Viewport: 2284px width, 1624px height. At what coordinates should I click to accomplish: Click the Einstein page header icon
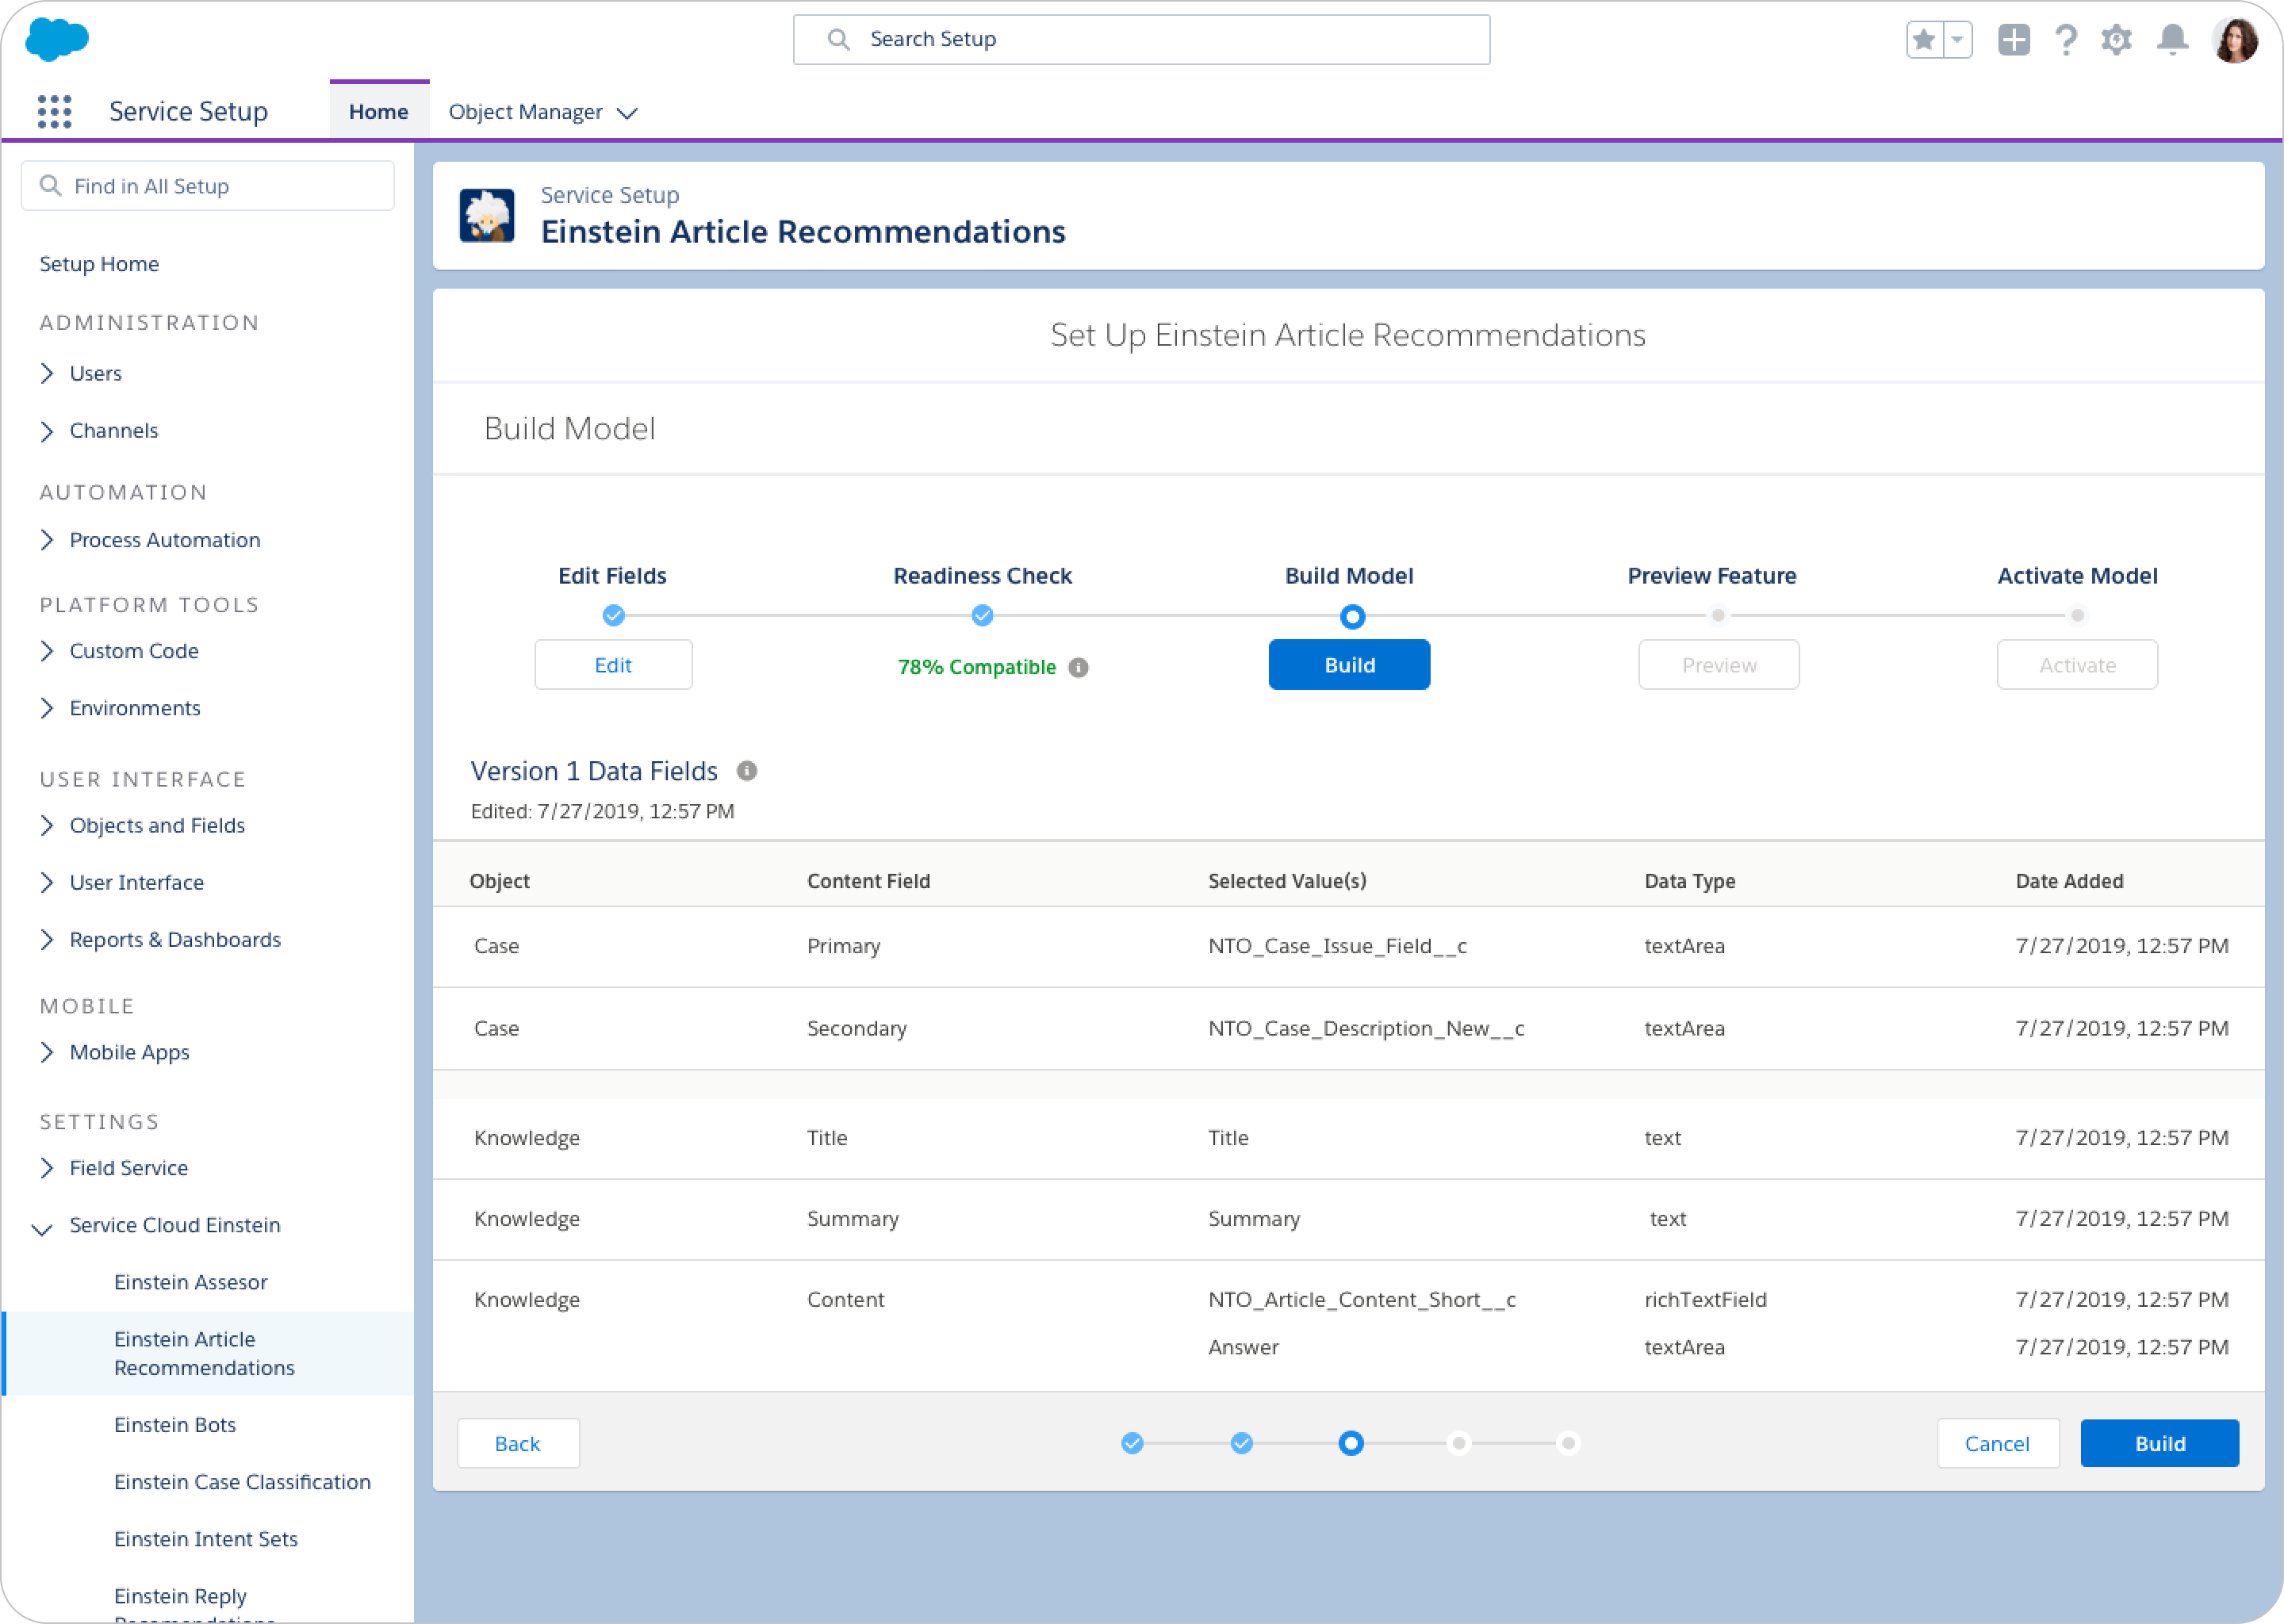tap(487, 215)
